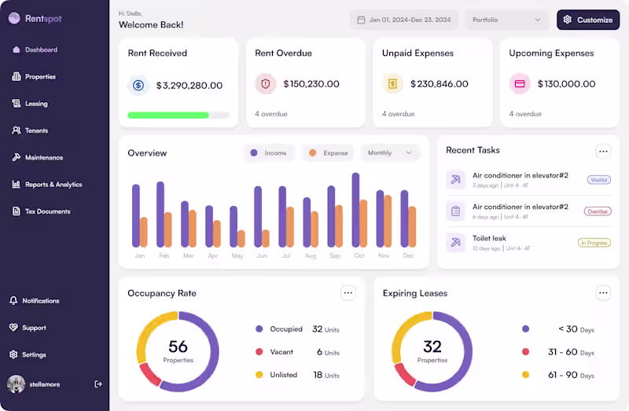Screen dimensions: 629x411
Task: Open the Monthly period dropdown
Action: coord(390,152)
